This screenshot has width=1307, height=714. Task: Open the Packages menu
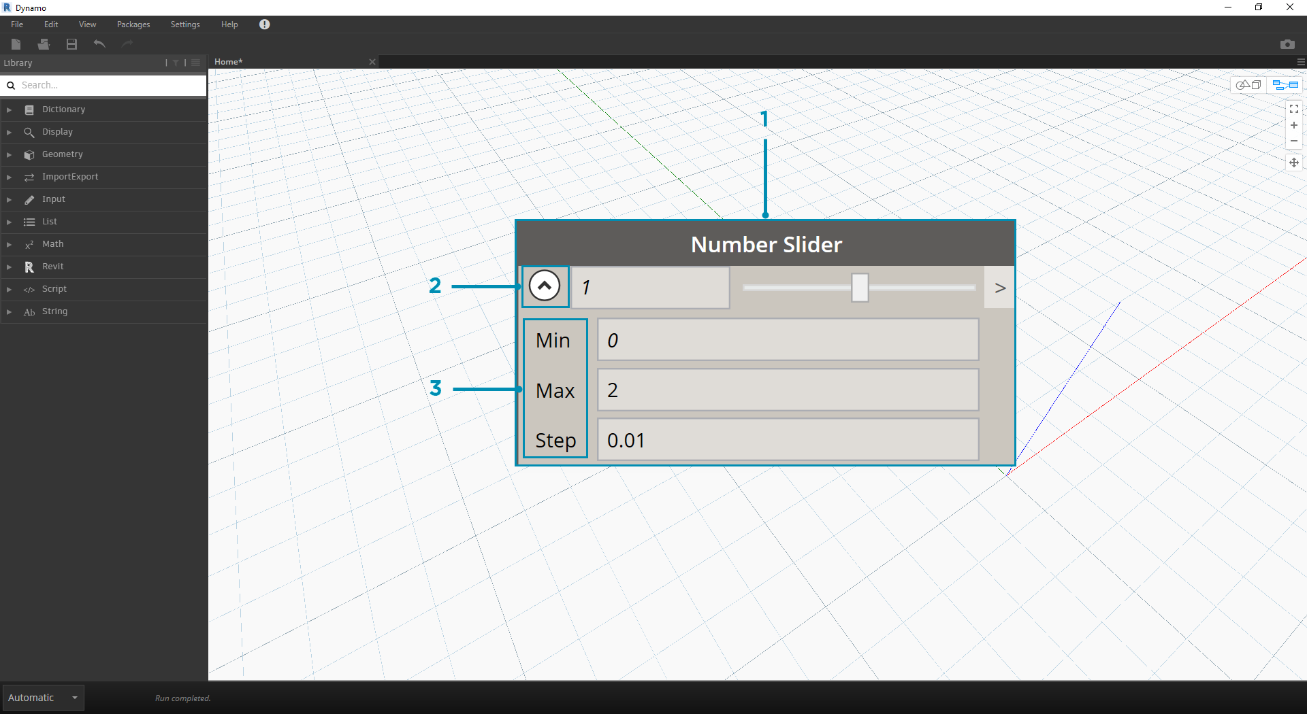(x=133, y=24)
